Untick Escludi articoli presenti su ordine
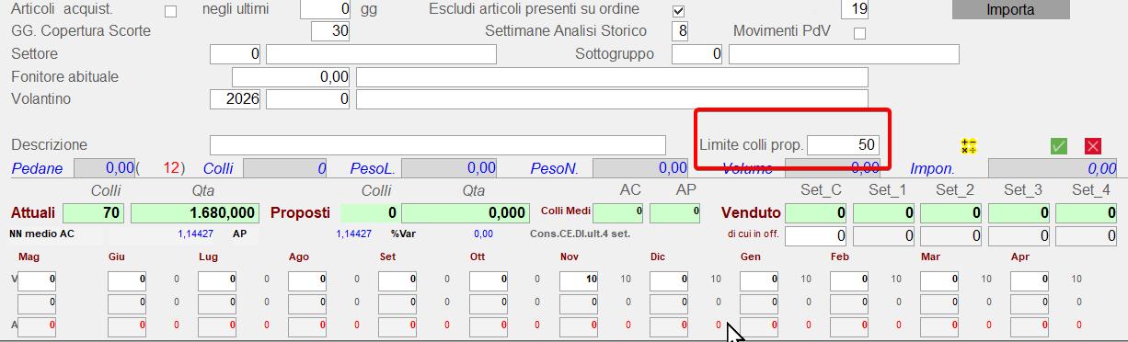Screen dimensions: 1128x342 click(679, 12)
